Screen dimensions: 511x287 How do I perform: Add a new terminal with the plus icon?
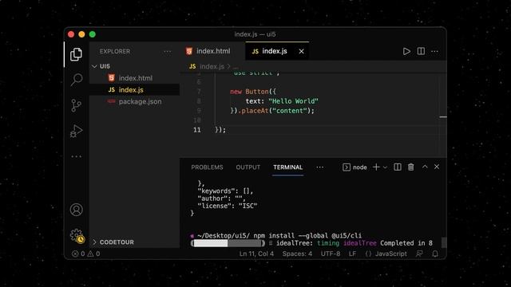coord(376,167)
